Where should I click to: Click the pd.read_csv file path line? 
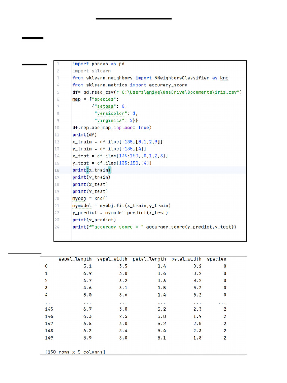[x=157, y=92]
